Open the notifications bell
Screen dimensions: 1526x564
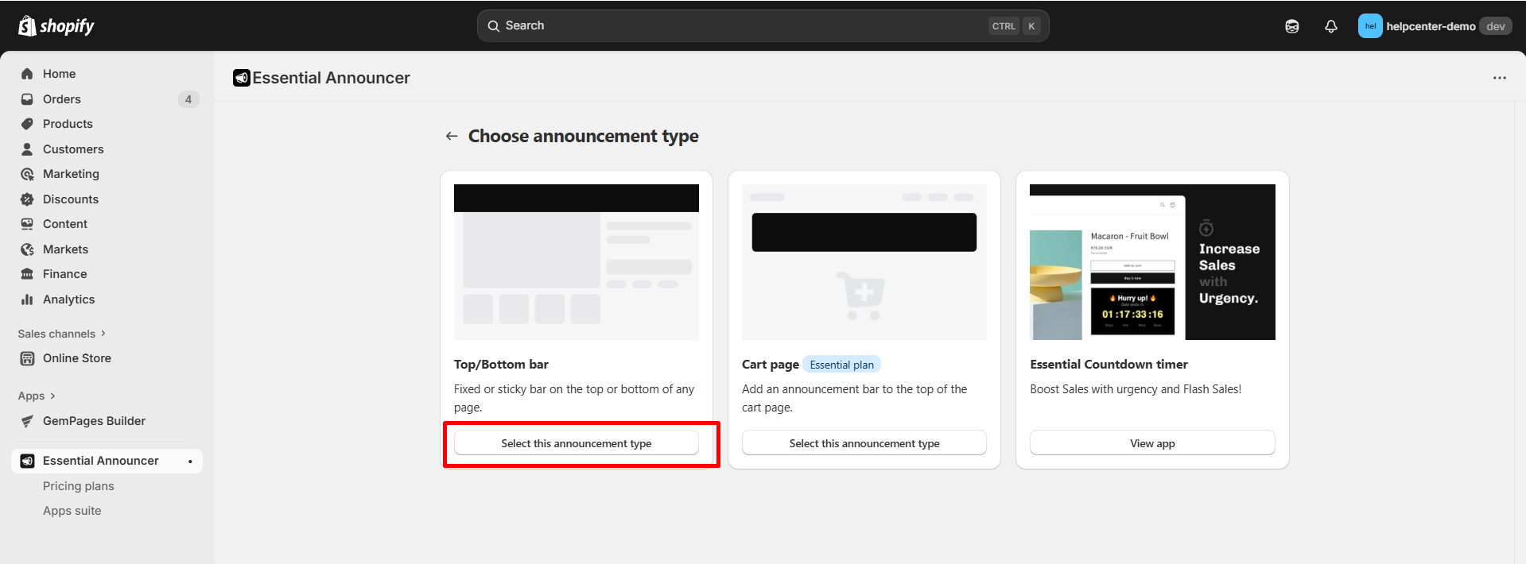tap(1330, 26)
